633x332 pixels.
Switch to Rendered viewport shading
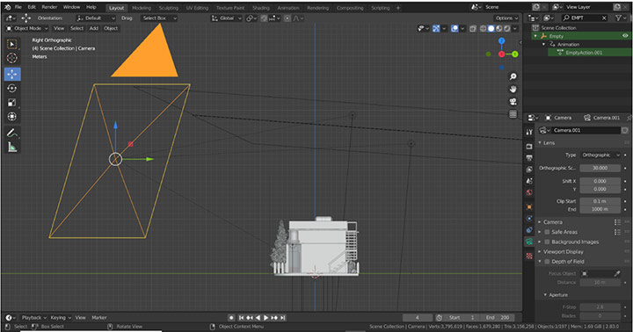tap(507, 29)
